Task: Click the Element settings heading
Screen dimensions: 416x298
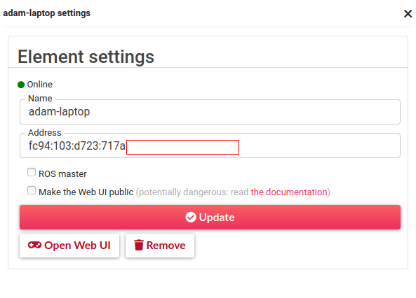Action: [x=86, y=57]
